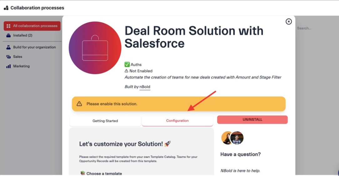This screenshot has height=176, width=339.
Task: Click the Deal Room briefcase logo
Action: coord(95,48)
